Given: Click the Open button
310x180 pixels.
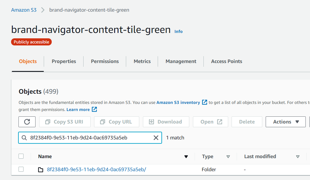Looking at the screenshot, I should tap(211, 122).
